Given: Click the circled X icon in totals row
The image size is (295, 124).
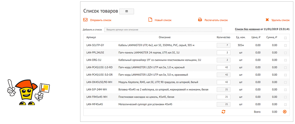Looking at the screenshot, I should [285, 112].
